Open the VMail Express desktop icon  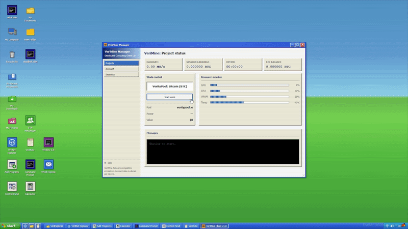[x=48, y=164]
